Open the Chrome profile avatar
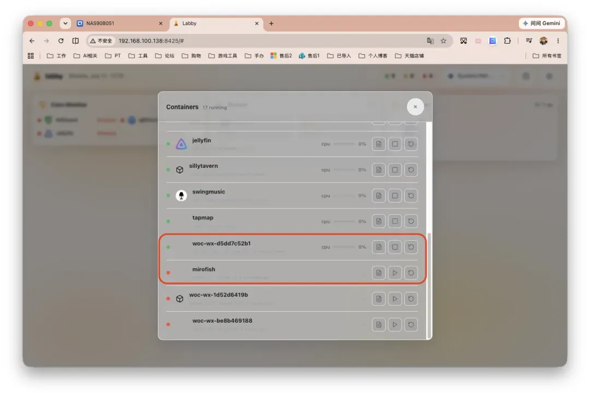Viewport: 590px width, 397px height. click(544, 40)
